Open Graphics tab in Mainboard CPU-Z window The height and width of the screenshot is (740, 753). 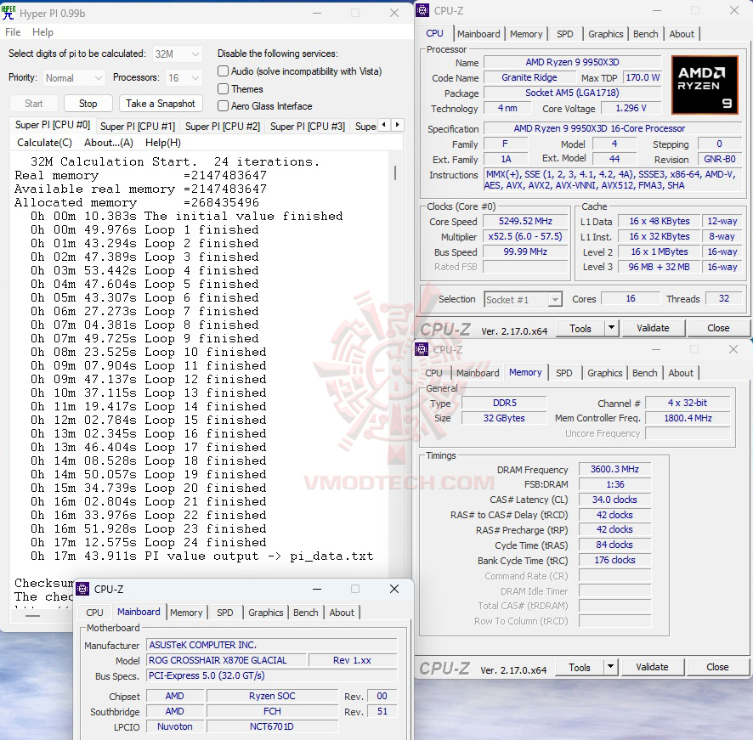[265, 613]
